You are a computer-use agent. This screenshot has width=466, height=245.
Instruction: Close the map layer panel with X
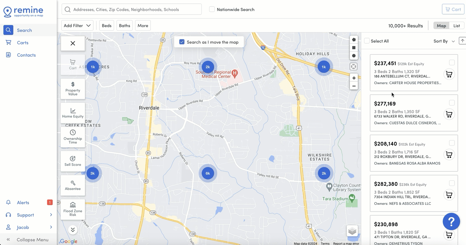click(73, 43)
